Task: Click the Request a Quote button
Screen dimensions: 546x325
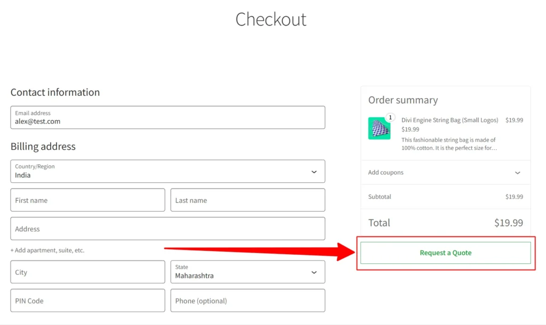Action: (445, 253)
